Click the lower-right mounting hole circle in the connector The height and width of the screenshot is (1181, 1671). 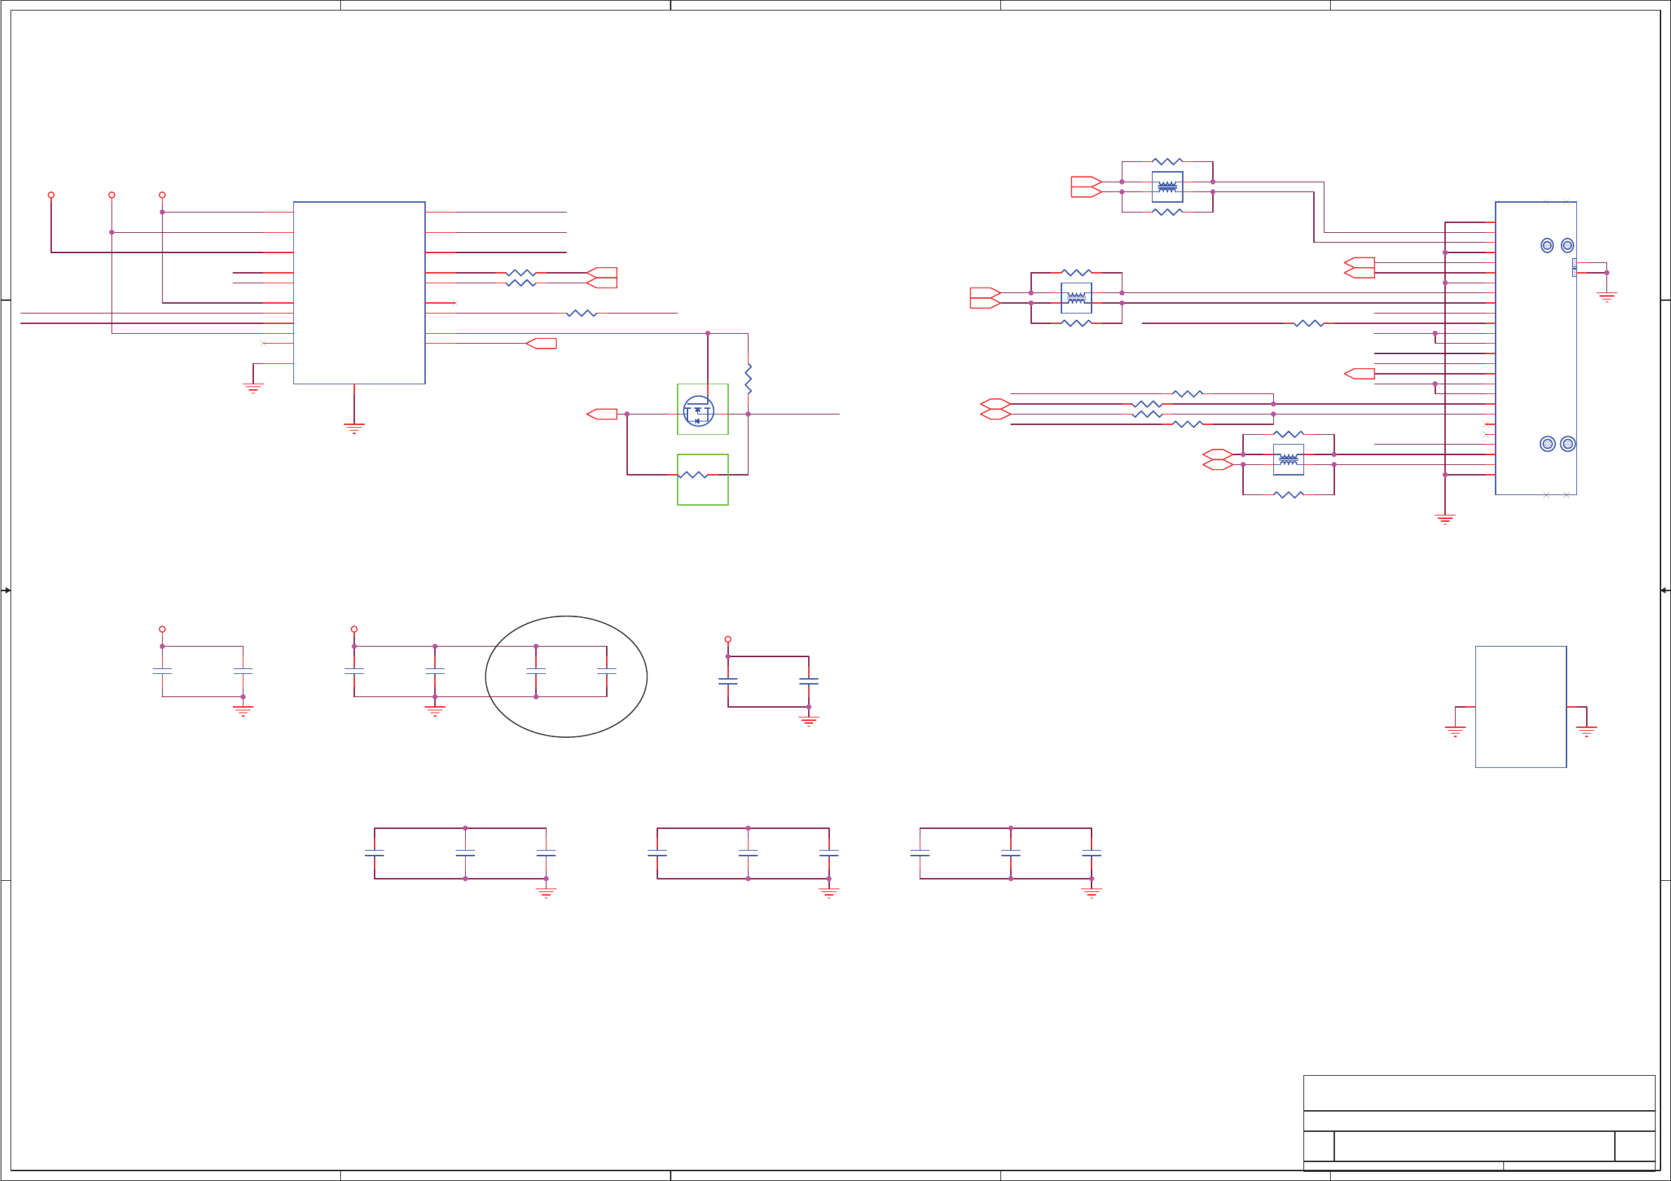coord(1567,444)
